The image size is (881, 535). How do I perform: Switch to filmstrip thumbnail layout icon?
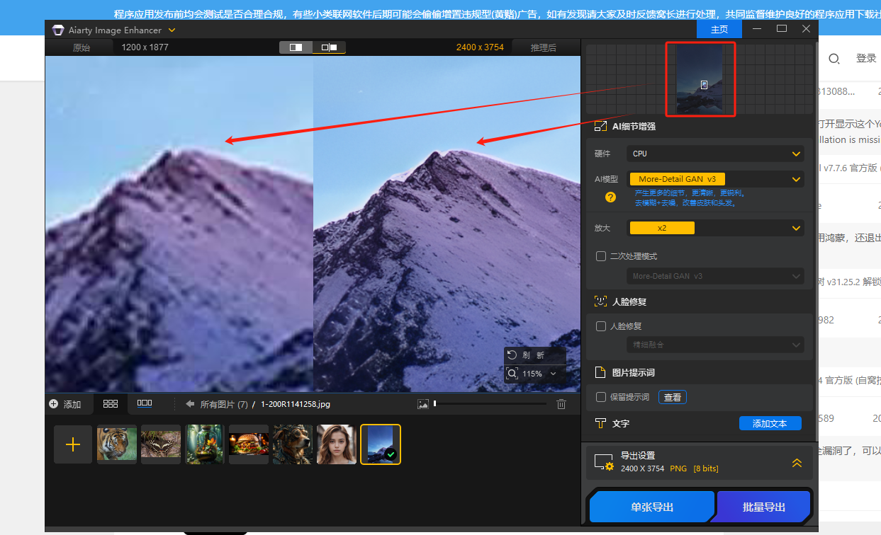click(145, 403)
